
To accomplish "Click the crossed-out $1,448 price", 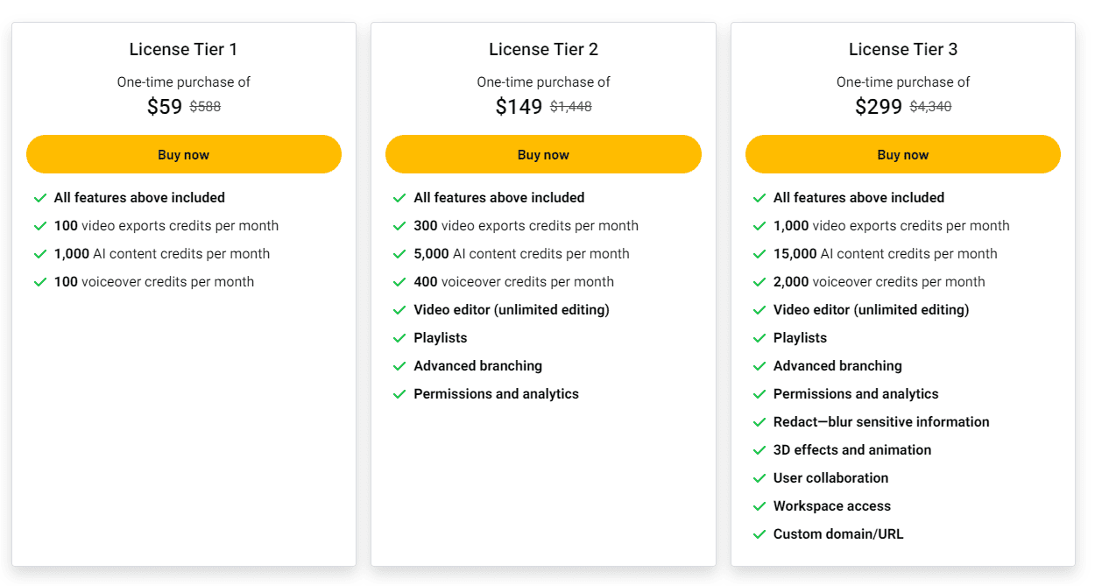I will [571, 107].
